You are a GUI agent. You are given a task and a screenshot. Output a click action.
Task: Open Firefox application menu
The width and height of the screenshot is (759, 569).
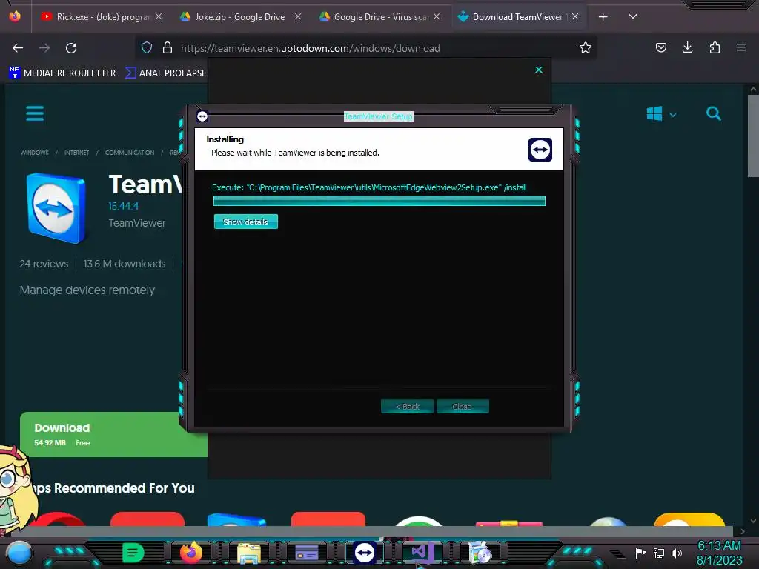point(740,47)
